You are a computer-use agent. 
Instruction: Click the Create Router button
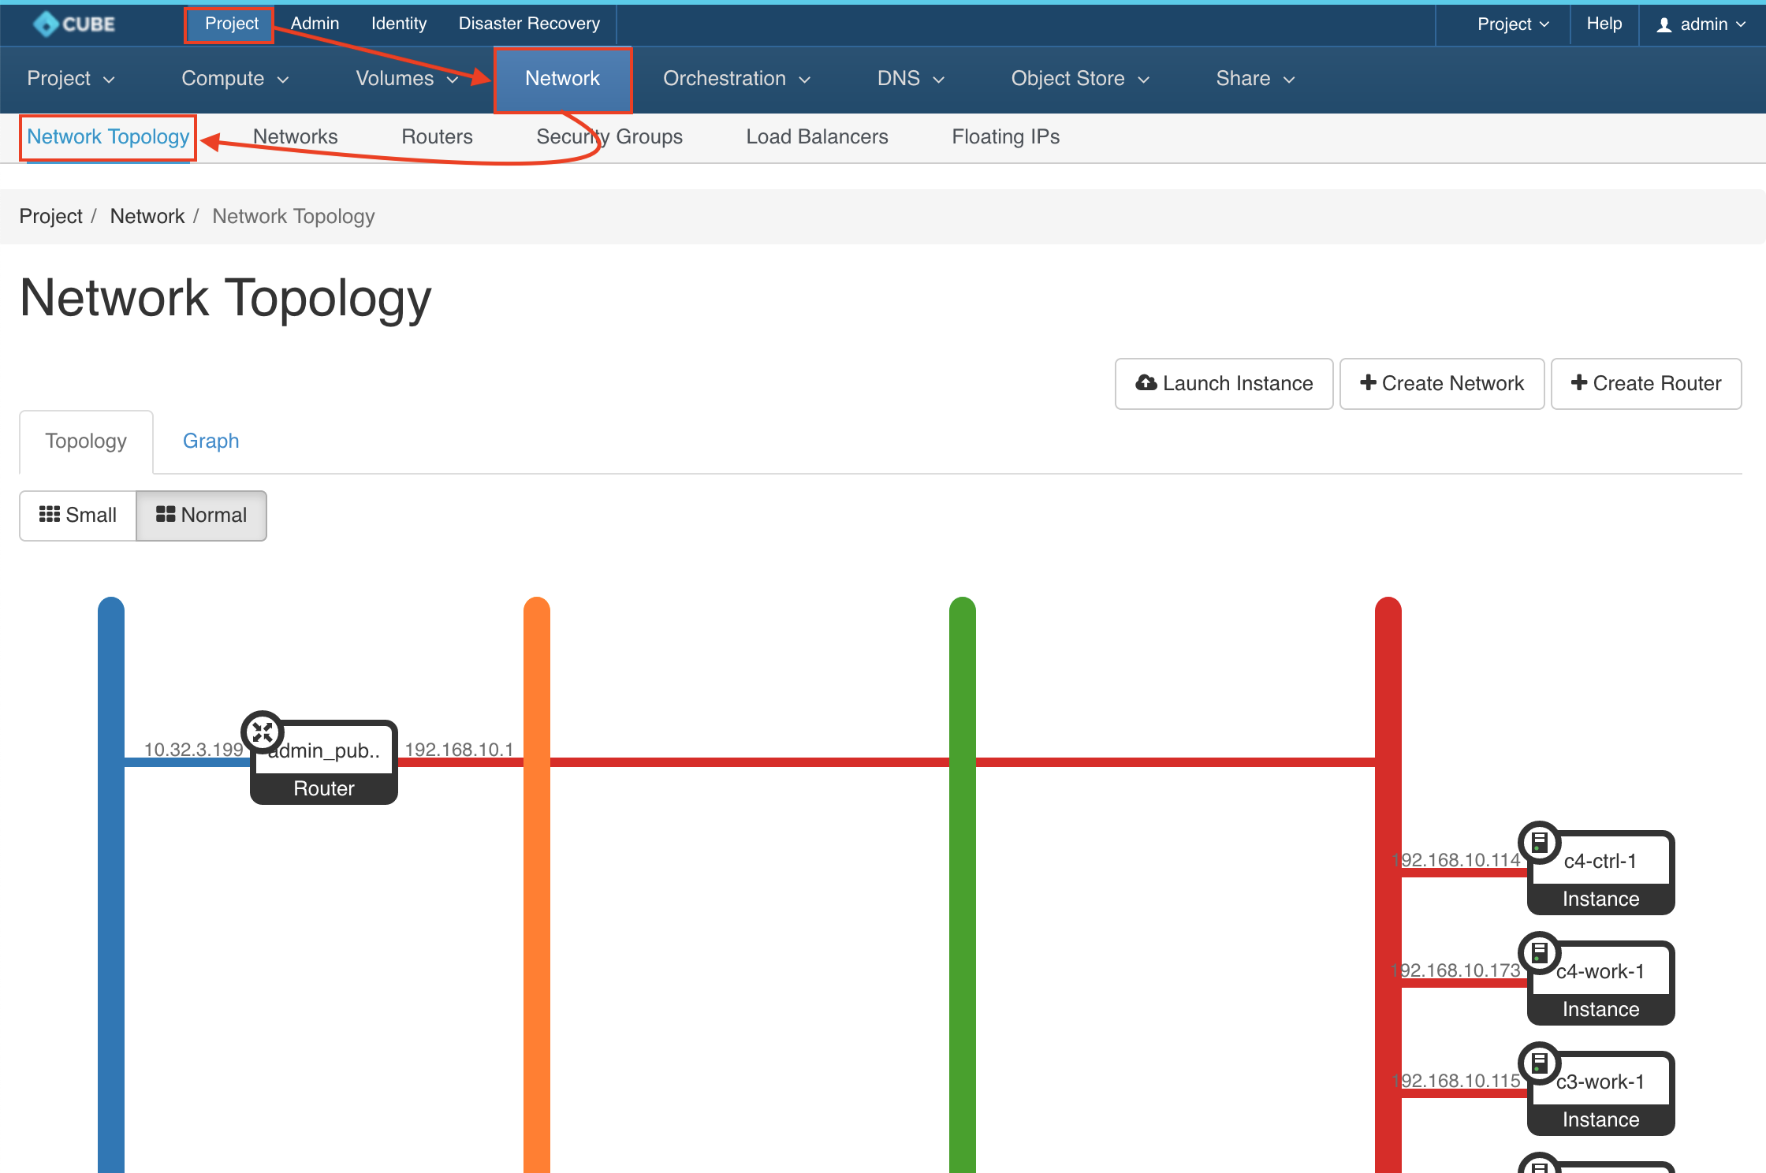(x=1646, y=384)
